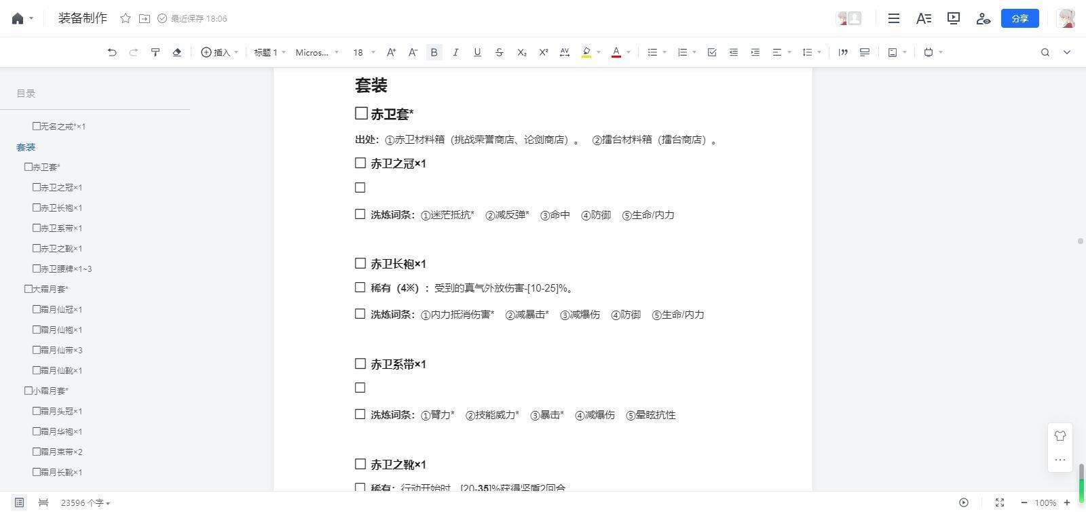Viewport: 1086px width, 512px height.
Task: Open highlight color dropdown arrow
Action: click(x=599, y=52)
